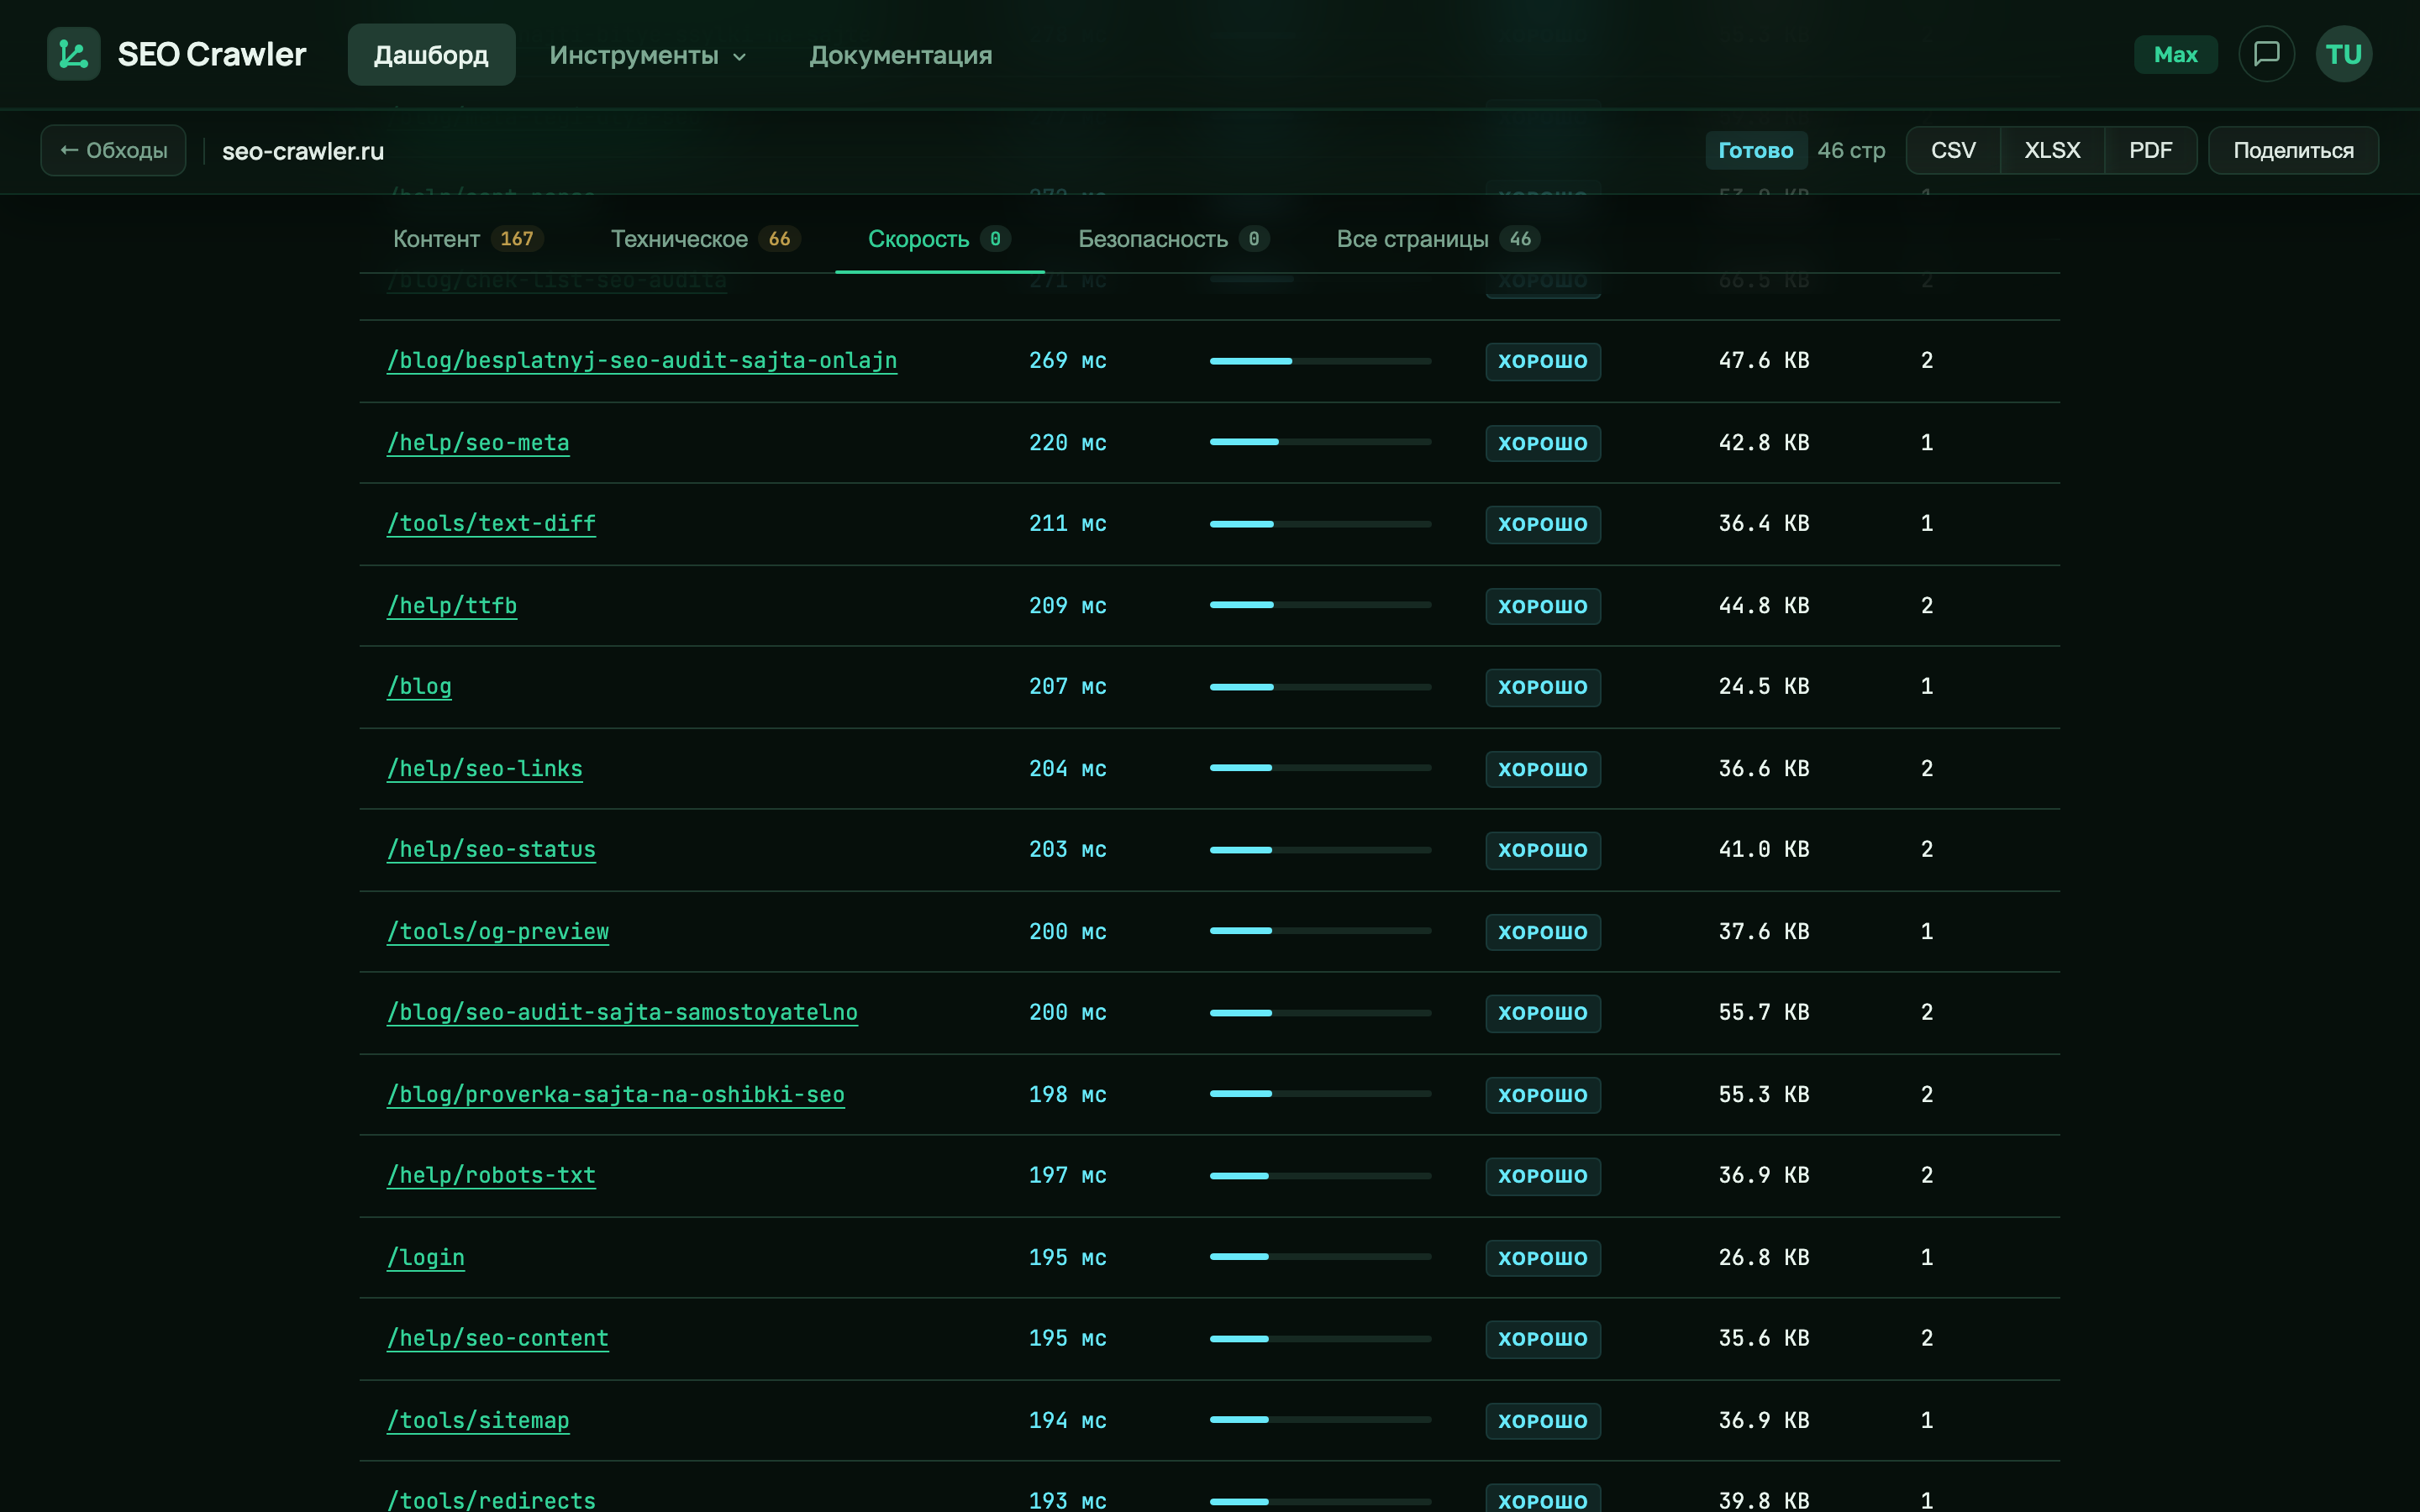
Task: Click the speed bar for /help/seo-meta
Action: 1320,442
